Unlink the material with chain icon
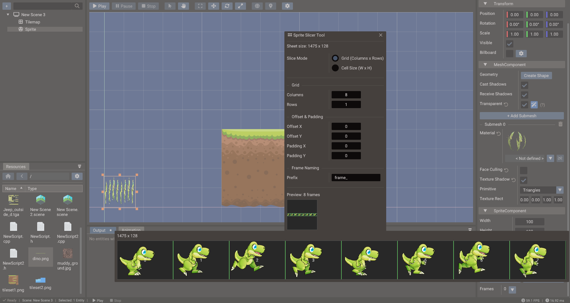The width and height of the screenshot is (570, 303). pyautogui.click(x=560, y=158)
